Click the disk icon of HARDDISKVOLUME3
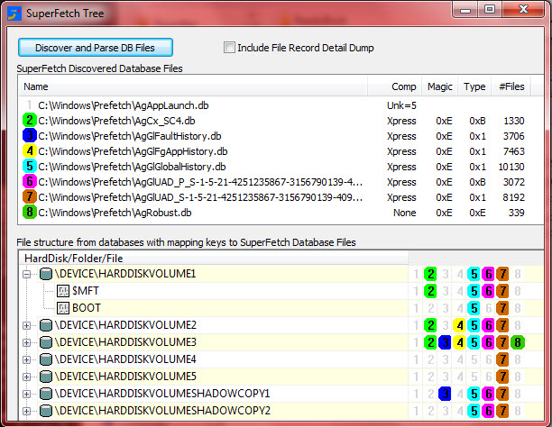 pyautogui.click(x=46, y=342)
